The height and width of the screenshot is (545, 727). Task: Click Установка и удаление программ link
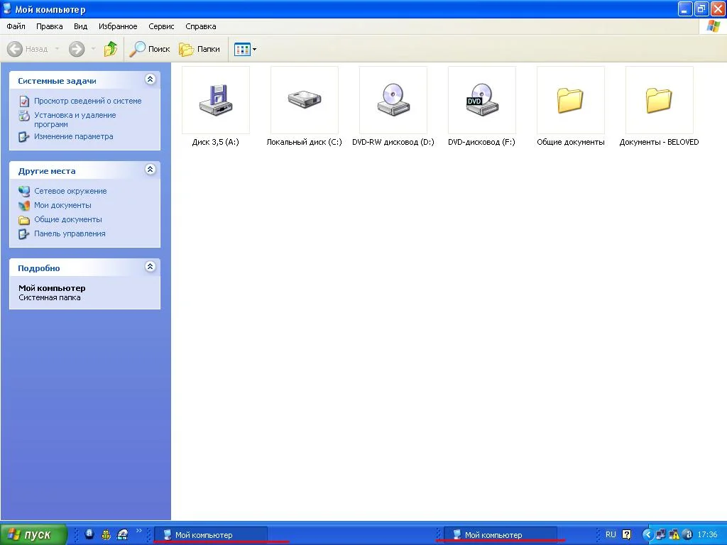pos(75,119)
